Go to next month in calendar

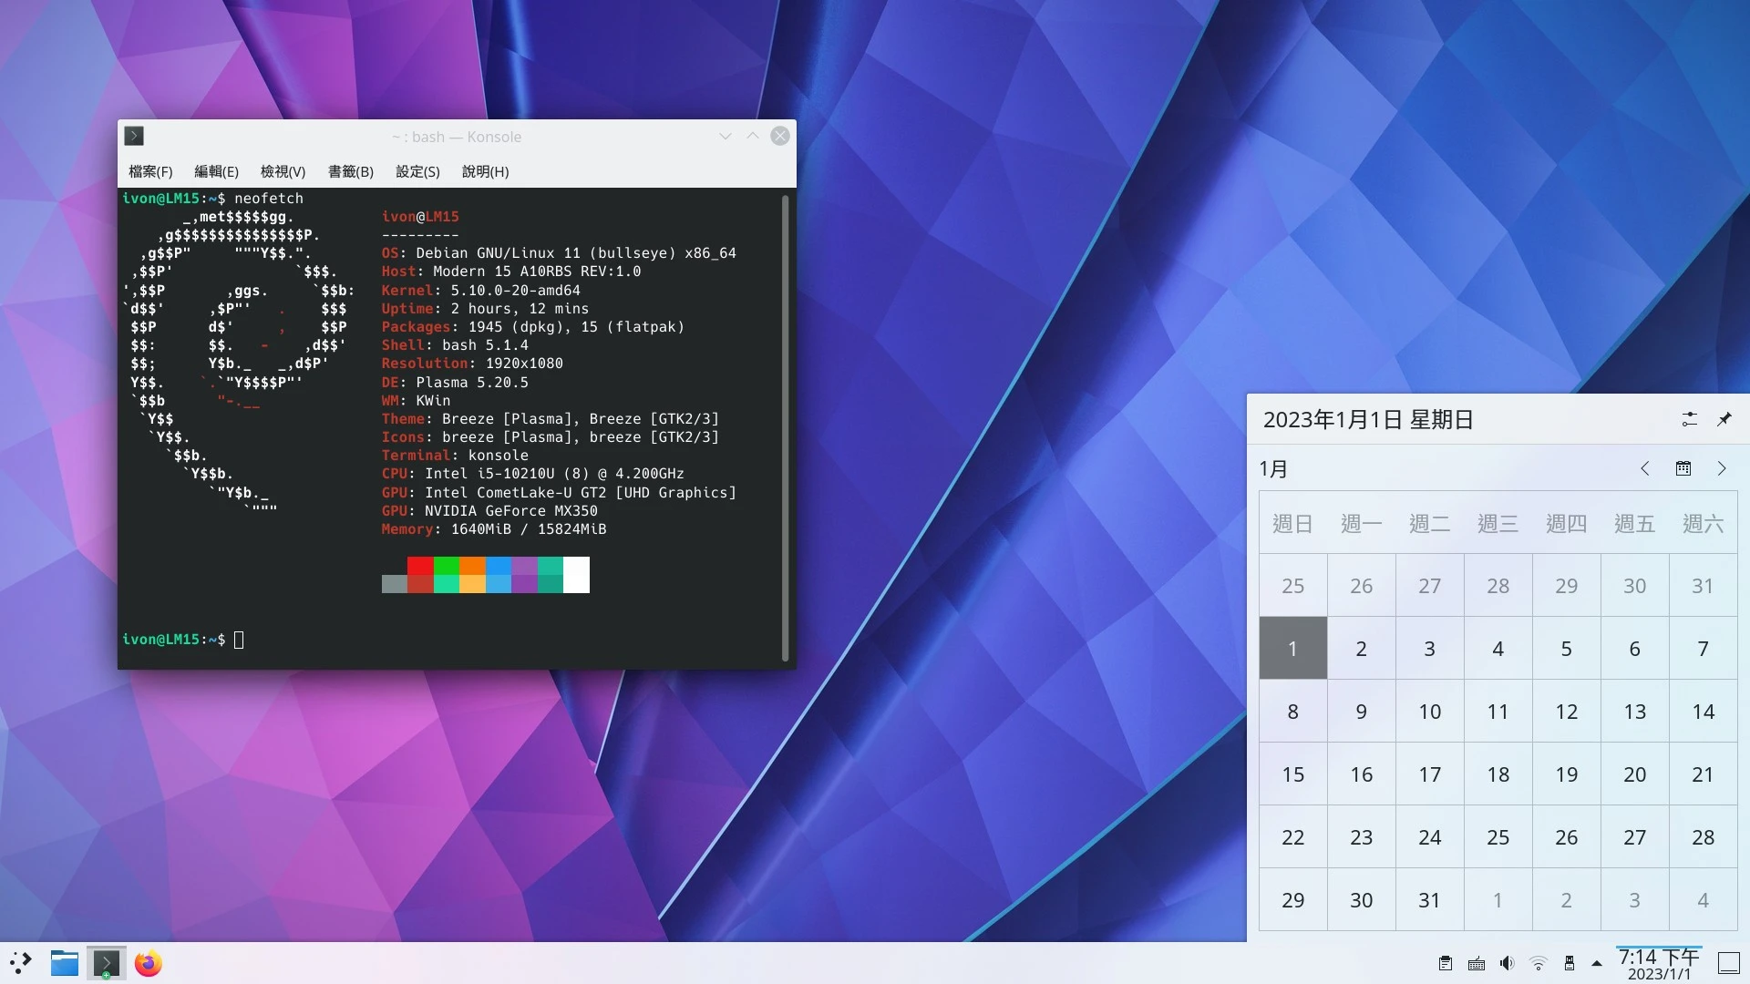click(1721, 468)
